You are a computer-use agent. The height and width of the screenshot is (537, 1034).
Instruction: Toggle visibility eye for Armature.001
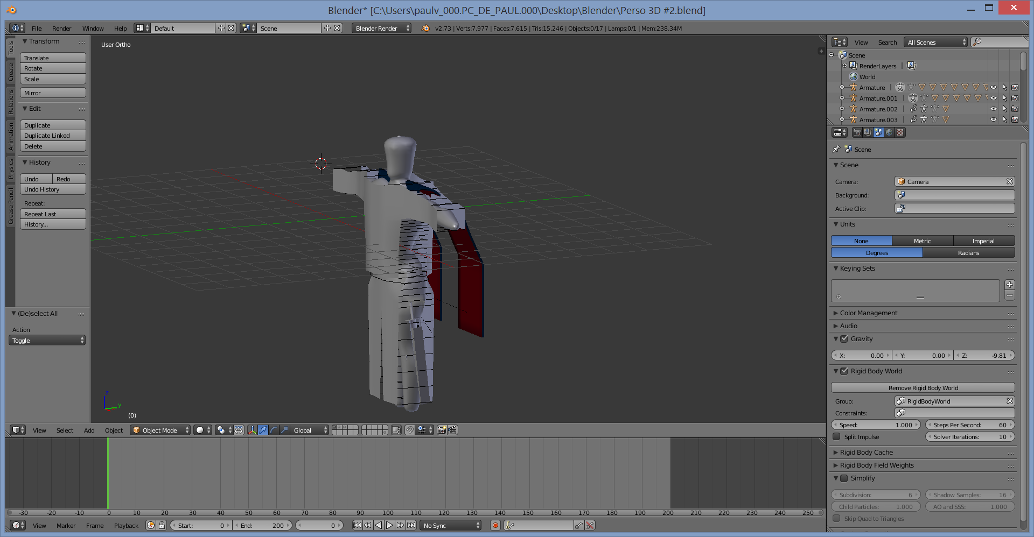point(994,98)
